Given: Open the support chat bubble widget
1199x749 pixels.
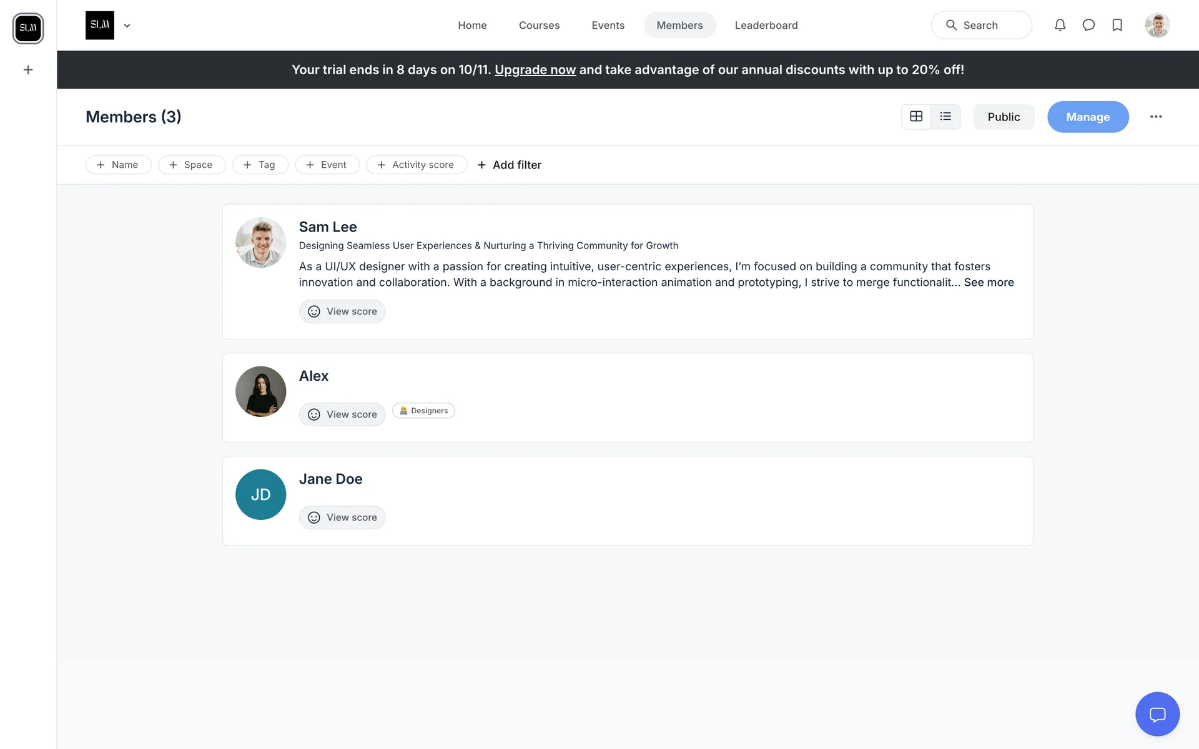Looking at the screenshot, I should click(x=1157, y=714).
